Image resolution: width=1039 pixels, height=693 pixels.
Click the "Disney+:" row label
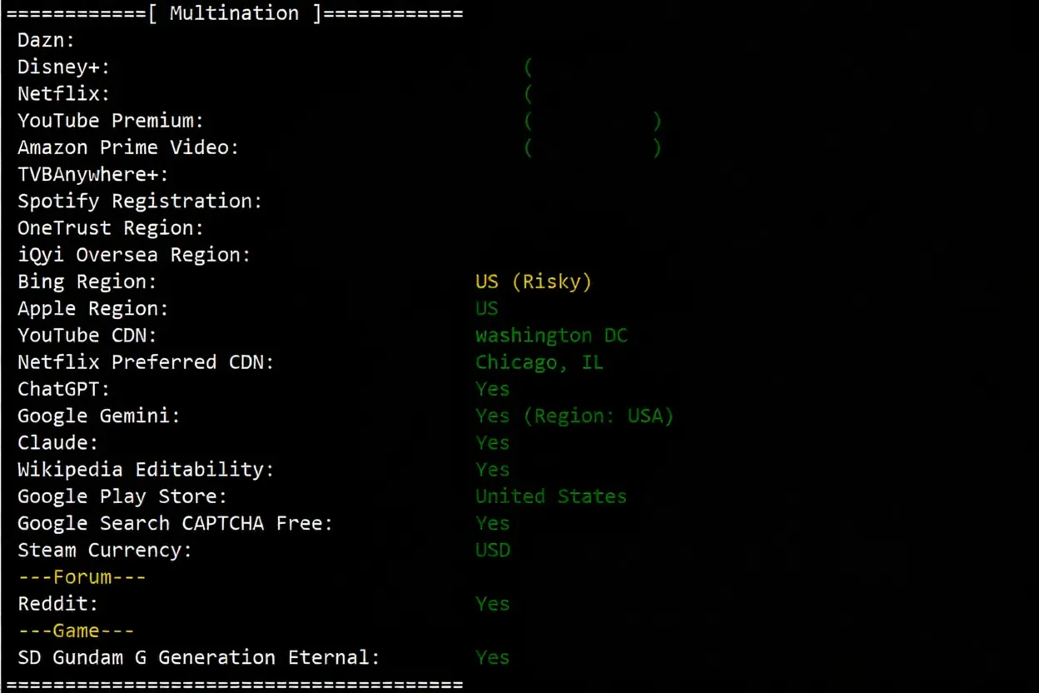tap(64, 67)
